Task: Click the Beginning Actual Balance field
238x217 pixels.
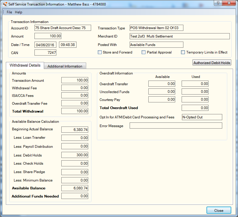Action: 75,130
